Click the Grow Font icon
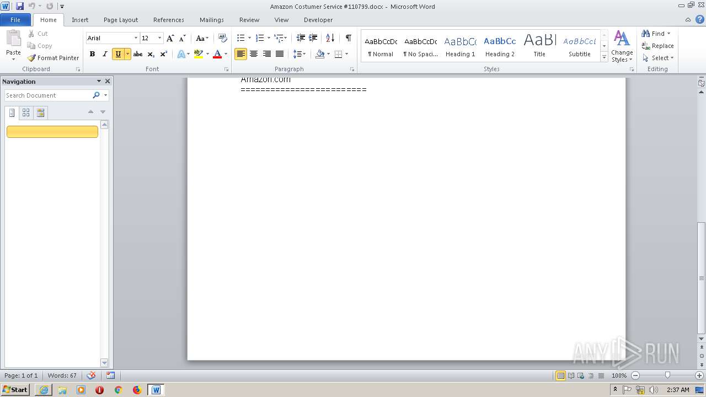This screenshot has width=706, height=397. [x=170, y=38]
